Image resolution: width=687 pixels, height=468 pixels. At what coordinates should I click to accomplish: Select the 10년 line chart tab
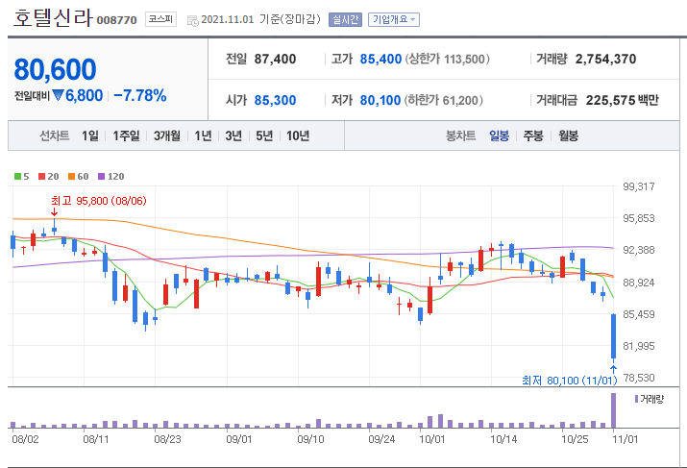click(298, 135)
